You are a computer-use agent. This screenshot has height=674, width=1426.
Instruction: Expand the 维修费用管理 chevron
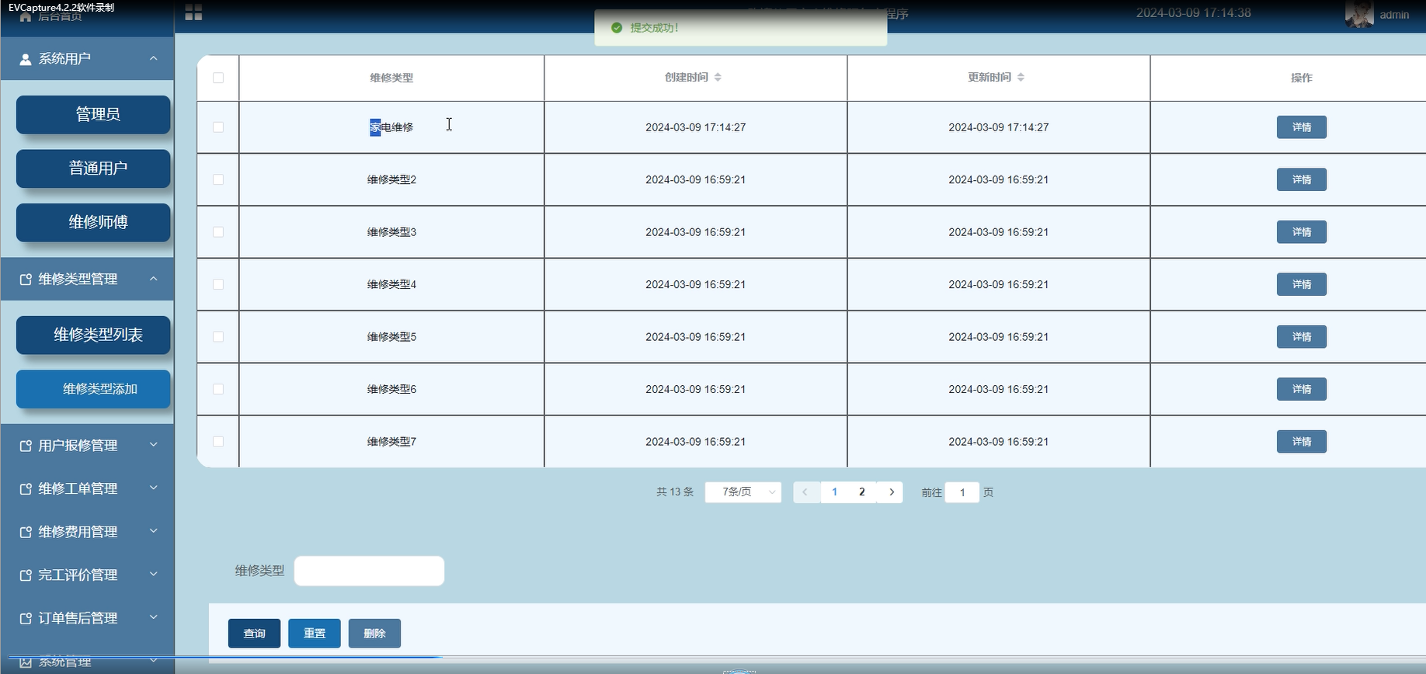154,531
